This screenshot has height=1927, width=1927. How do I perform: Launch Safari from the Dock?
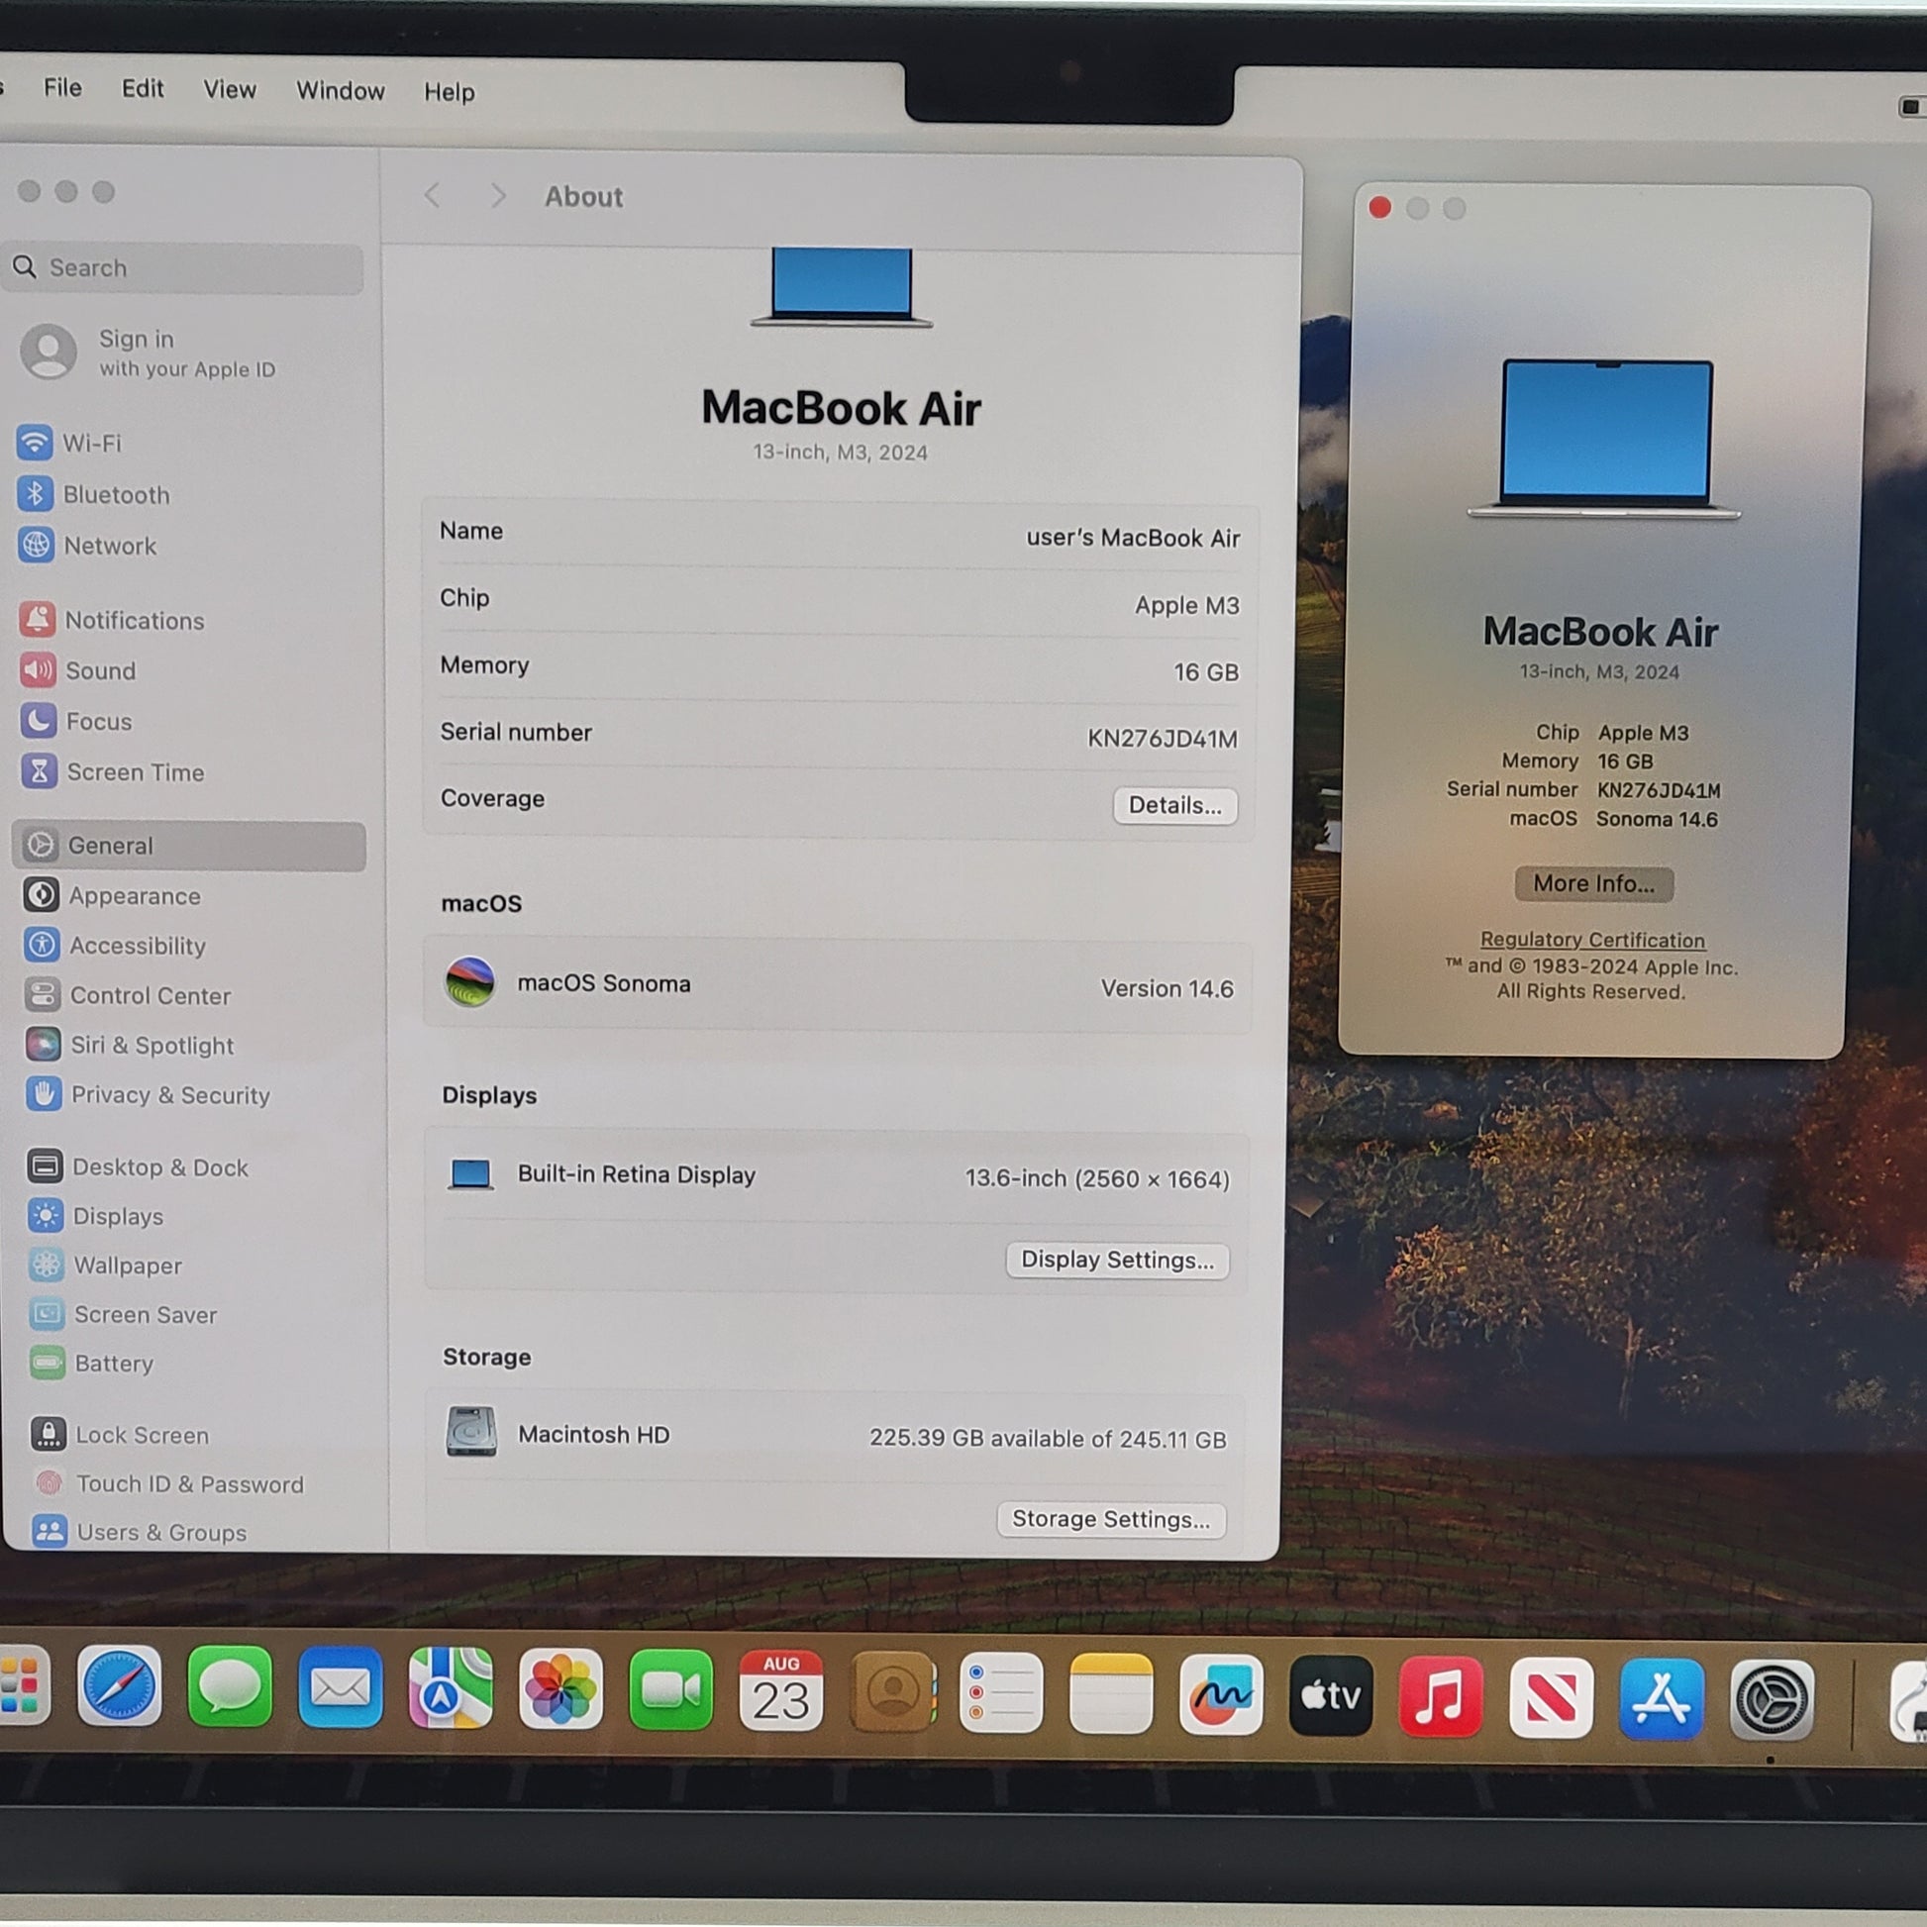click(119, 1685)
